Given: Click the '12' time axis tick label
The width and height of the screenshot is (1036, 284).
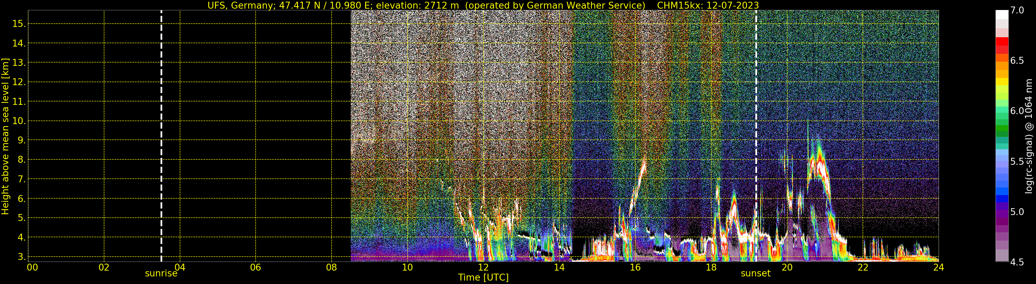Looking at the screenshot, I should 483,267.
